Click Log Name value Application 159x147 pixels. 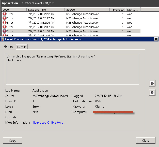(x=40, y=91)
